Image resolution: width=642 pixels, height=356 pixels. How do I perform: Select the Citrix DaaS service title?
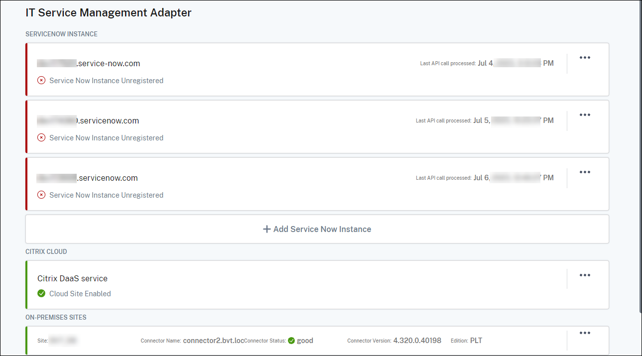tap(72, 278)
